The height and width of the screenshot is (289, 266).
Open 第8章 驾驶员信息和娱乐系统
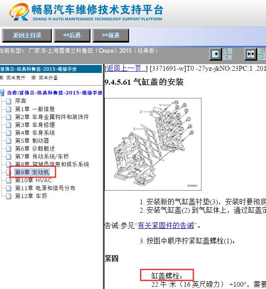(x=52, y=164)
